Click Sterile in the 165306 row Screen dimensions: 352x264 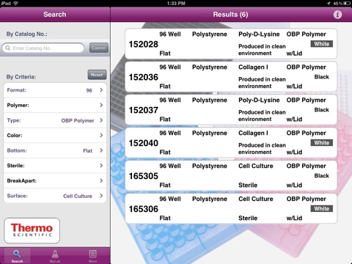pyautogui.click(x=248, y=219)
